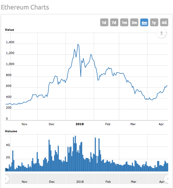Click the Value chart title
The image size is (173, 188).
[x=9, y=30]
